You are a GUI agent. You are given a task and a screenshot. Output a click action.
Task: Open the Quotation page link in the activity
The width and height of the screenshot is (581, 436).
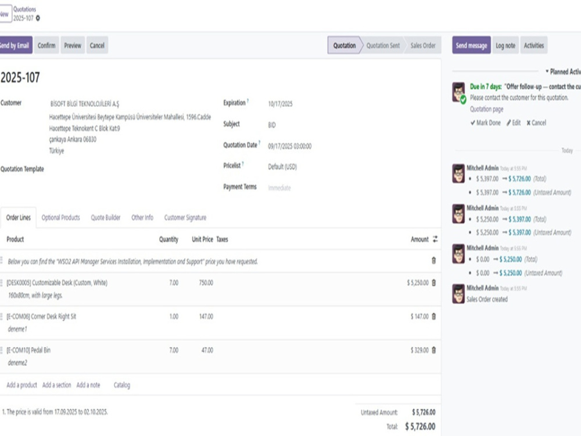click(x=487, y=109)
